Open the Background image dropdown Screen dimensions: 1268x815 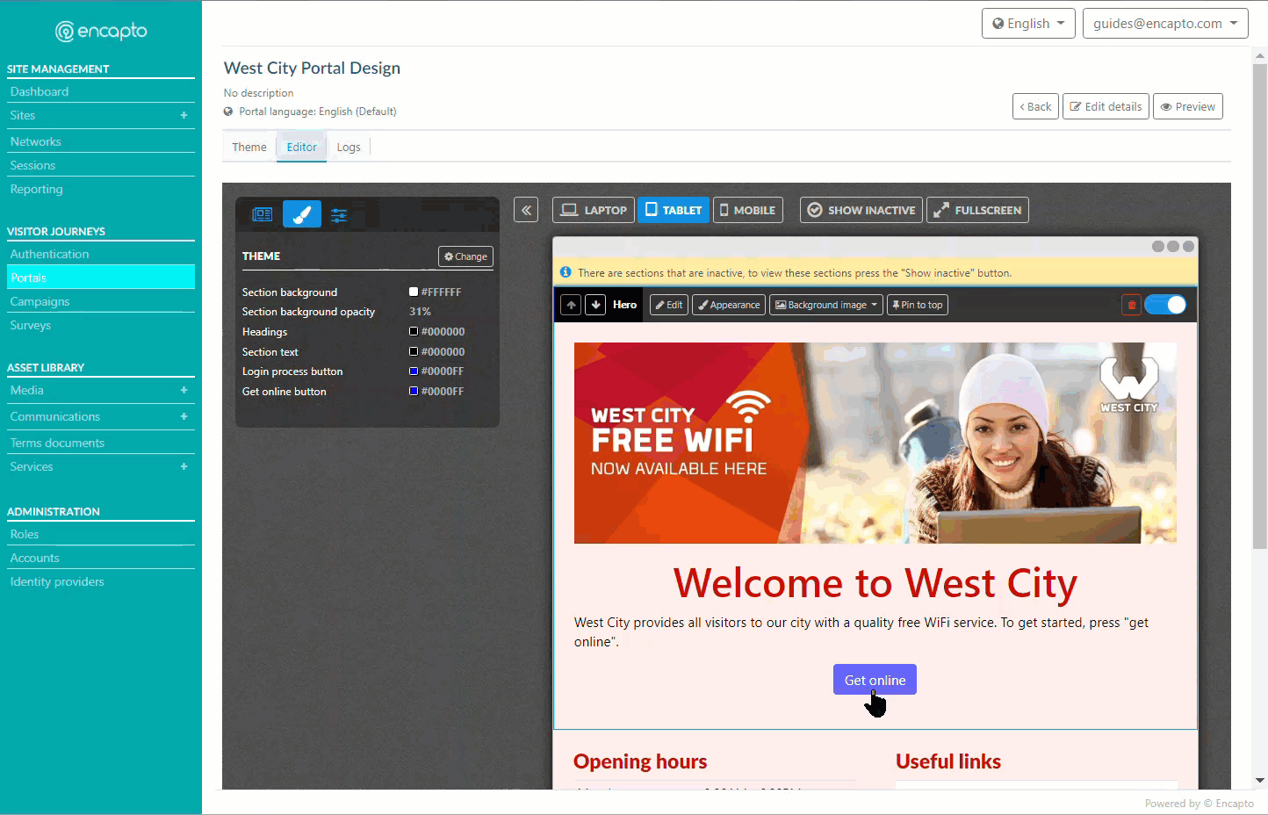826,305
